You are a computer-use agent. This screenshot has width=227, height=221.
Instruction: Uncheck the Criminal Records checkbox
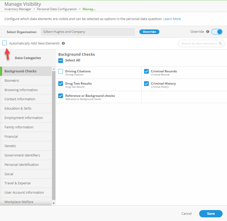(146, 71)
